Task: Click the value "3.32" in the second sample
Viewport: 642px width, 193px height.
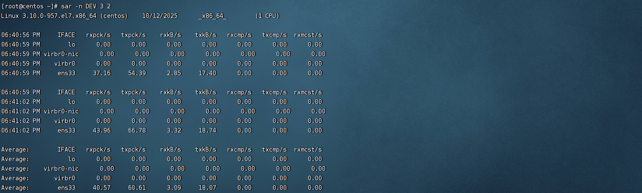Action: 174,130
